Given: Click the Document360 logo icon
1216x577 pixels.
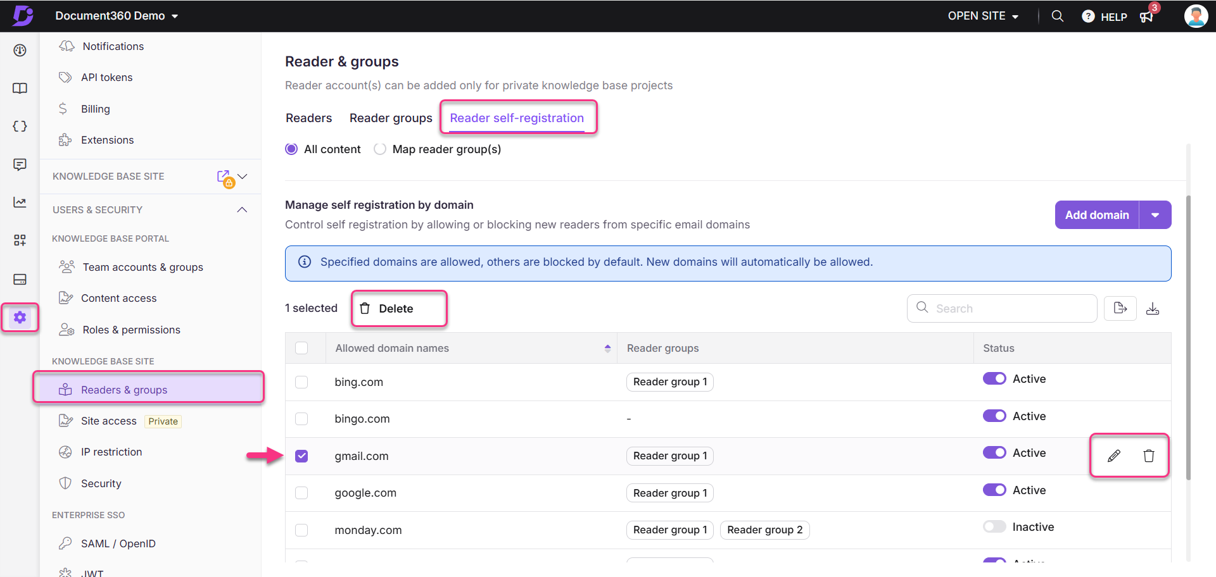Looking at the screenshot, I should [x=23, y=15].
